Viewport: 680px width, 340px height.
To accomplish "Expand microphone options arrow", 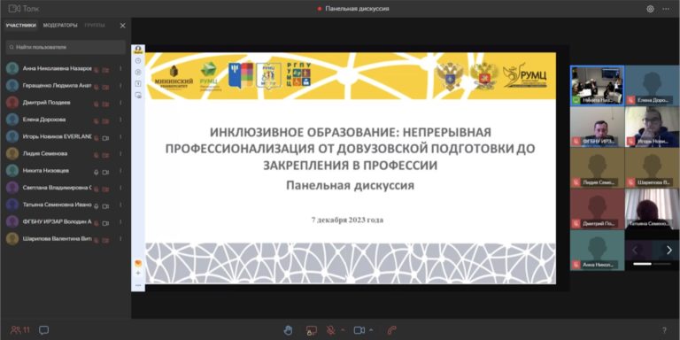I will [x=343, y=330].
